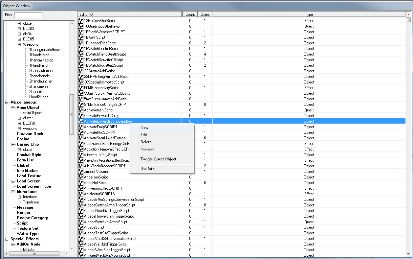The width and height of the screenshot is (413, 259).
Task: Choose Edit from the context menu
Action: (144, 134)
